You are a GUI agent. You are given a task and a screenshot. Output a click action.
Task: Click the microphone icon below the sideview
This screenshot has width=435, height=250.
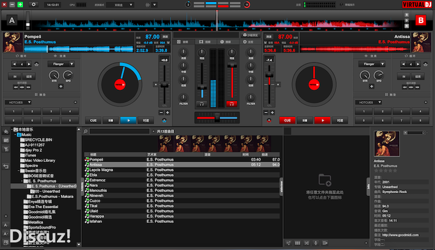click(315, 242)
